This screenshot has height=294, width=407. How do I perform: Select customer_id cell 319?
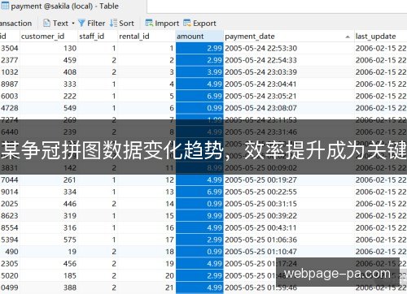49,216
